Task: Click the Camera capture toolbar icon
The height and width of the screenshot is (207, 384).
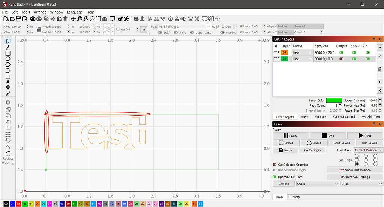Action: [104, 19]
